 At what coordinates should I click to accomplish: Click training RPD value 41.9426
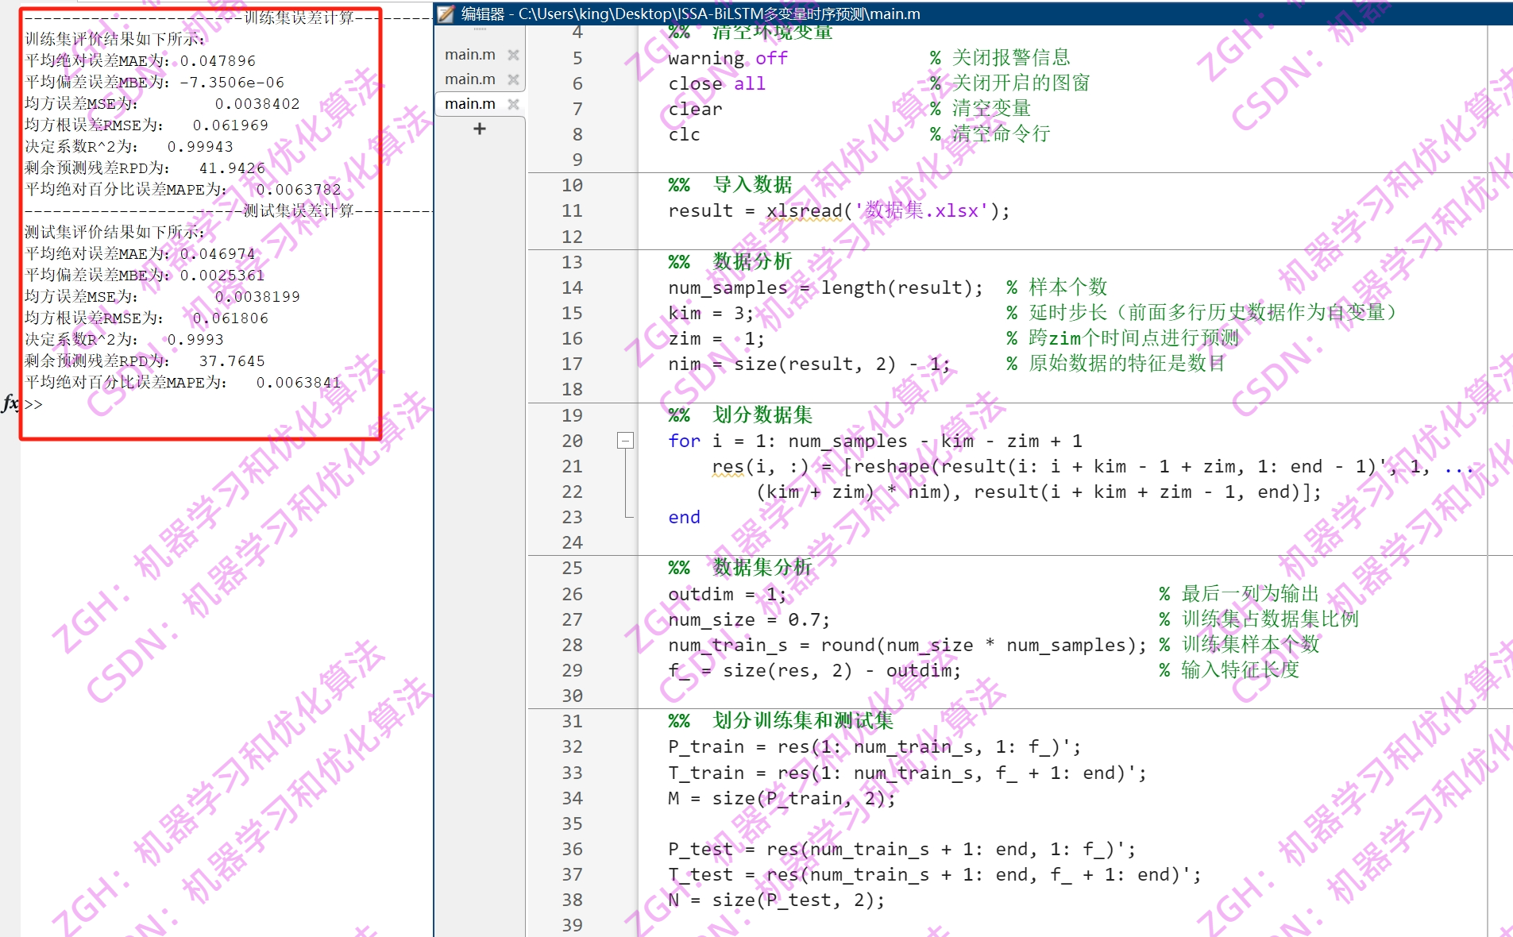[232, 168]
